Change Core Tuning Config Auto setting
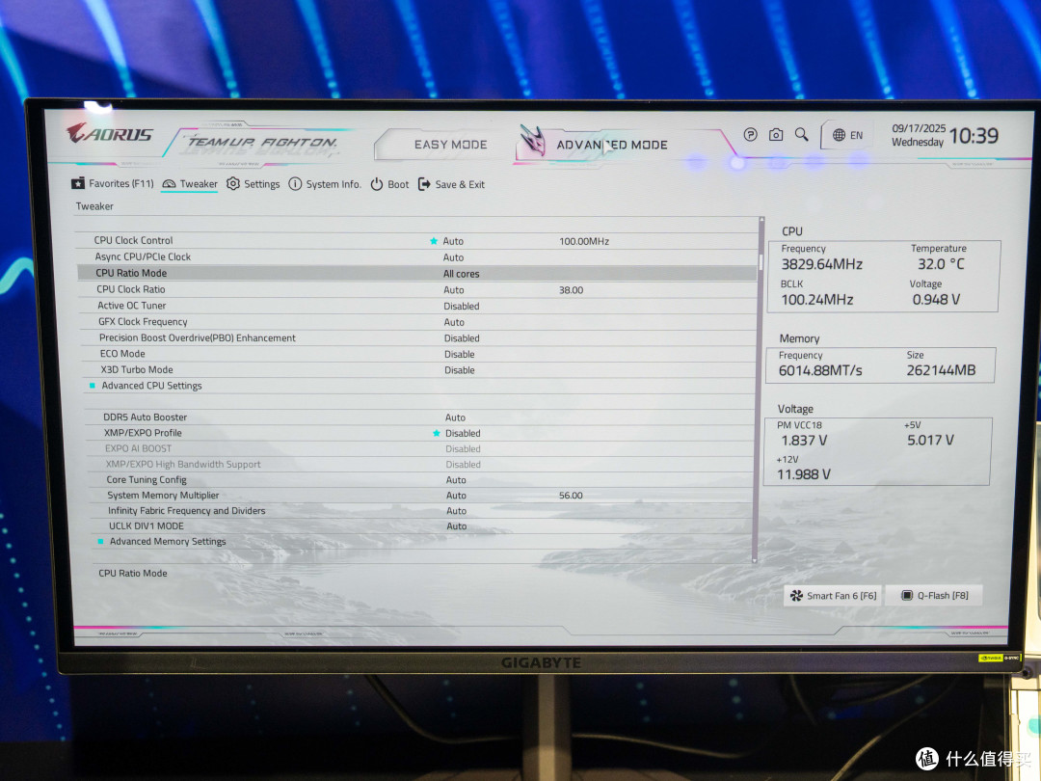Image resolution: width=1041 pixels, height=781 pixels. click(x=456, y=480)
